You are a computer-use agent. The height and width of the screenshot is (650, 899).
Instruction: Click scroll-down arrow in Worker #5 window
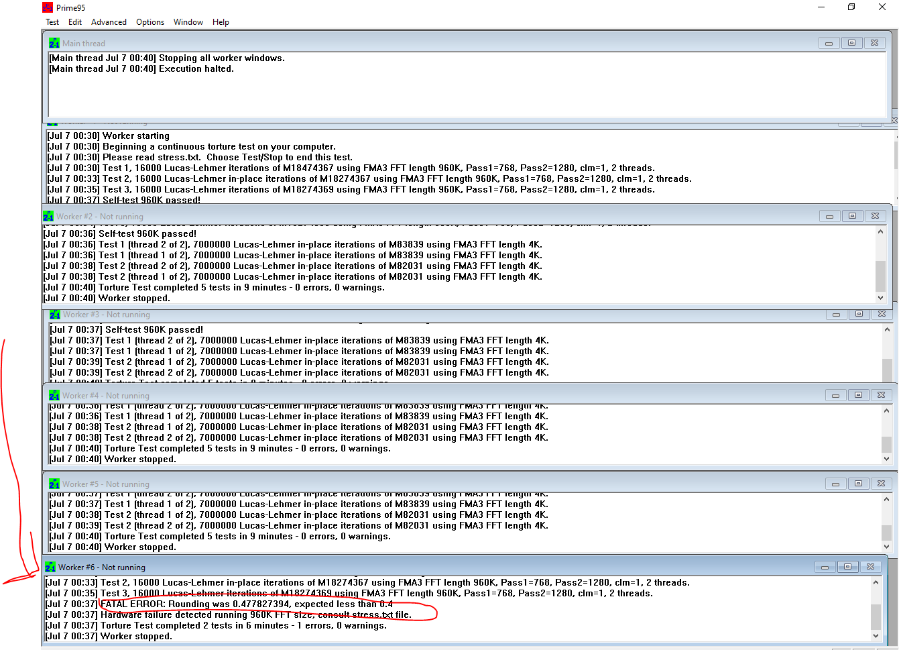tap(887, 547)
